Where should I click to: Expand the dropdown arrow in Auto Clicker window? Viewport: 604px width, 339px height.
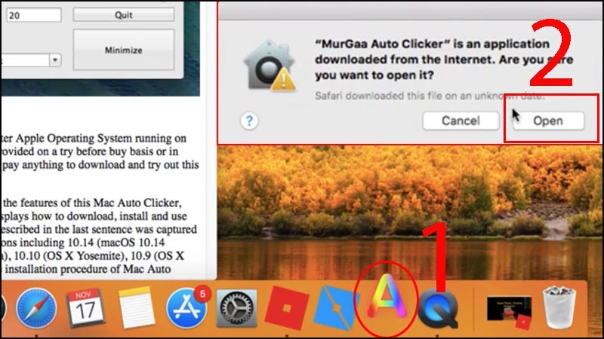coord(55,60)
